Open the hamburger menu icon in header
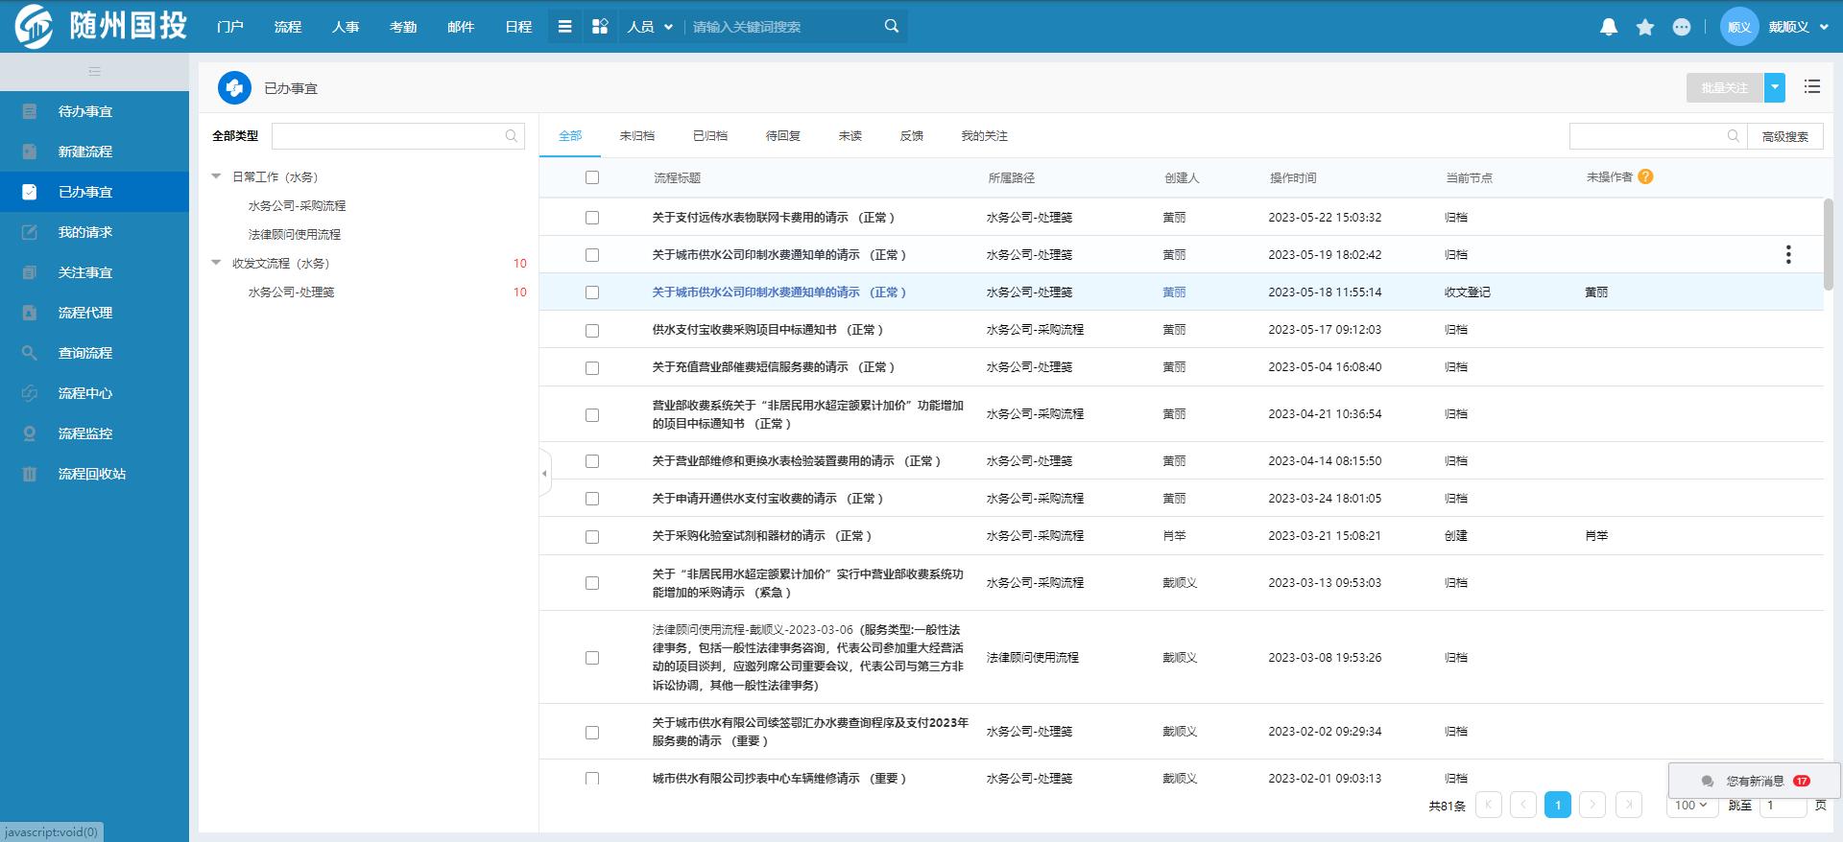Viewport: 1843px width, 842px height. (565, 27)
